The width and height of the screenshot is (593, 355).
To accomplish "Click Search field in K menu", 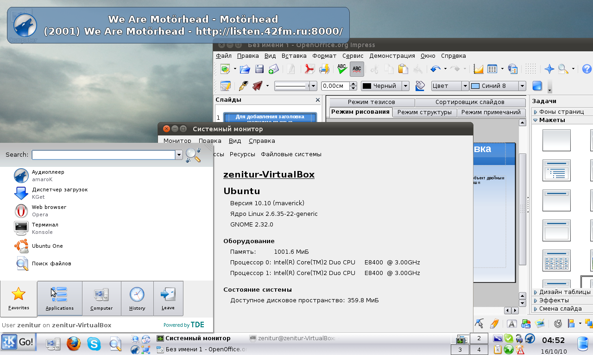I will [x=103, y=155].
